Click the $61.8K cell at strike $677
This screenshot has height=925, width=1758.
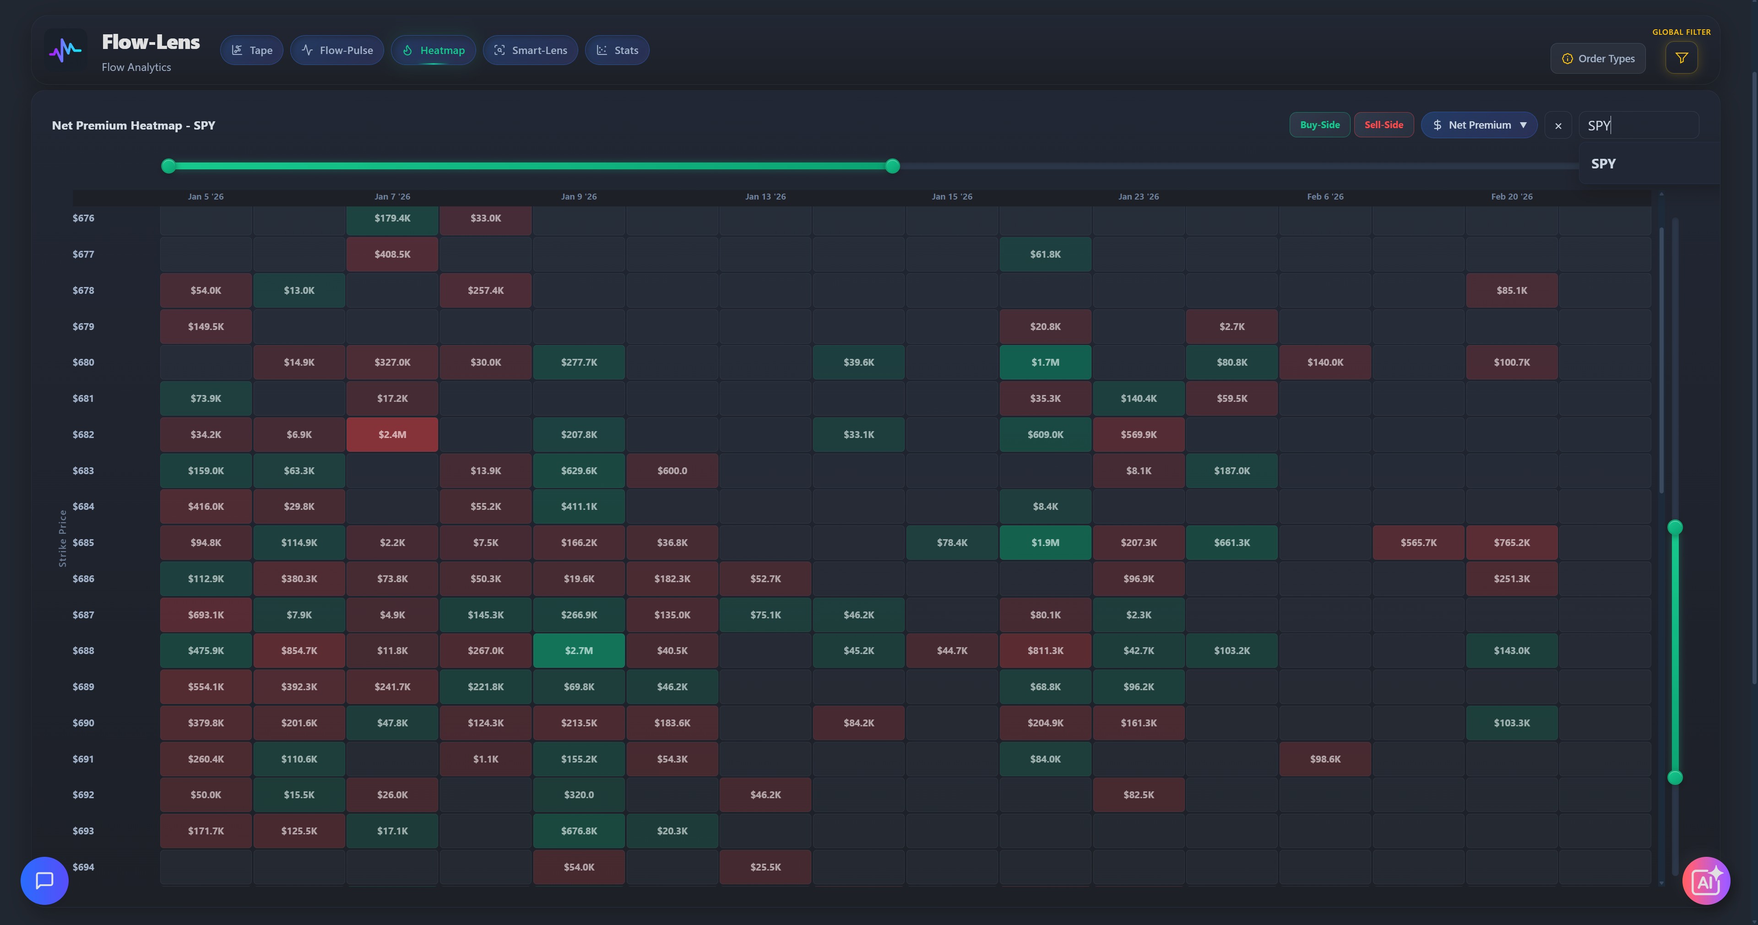click(x=1046, y=254)
